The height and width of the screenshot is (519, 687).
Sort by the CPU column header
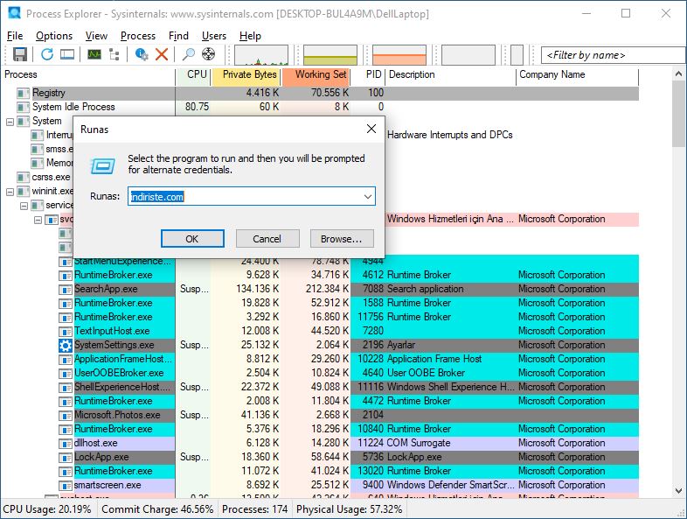point(194,74)
